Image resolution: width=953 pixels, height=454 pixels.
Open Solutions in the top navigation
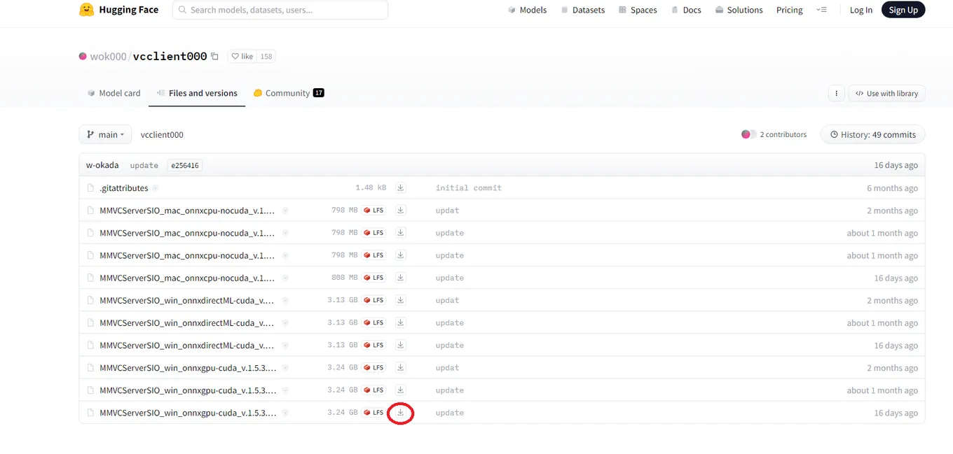[739, 10]
